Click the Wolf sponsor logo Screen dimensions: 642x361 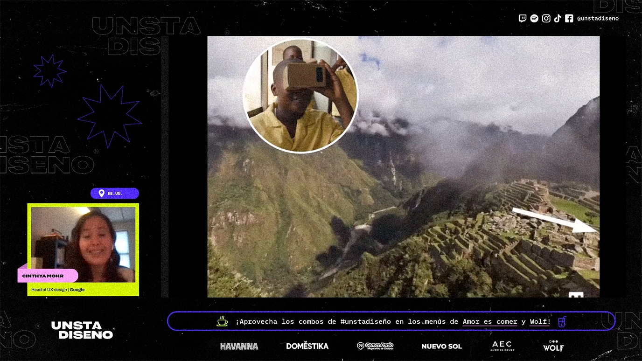[x=553, y=346]
